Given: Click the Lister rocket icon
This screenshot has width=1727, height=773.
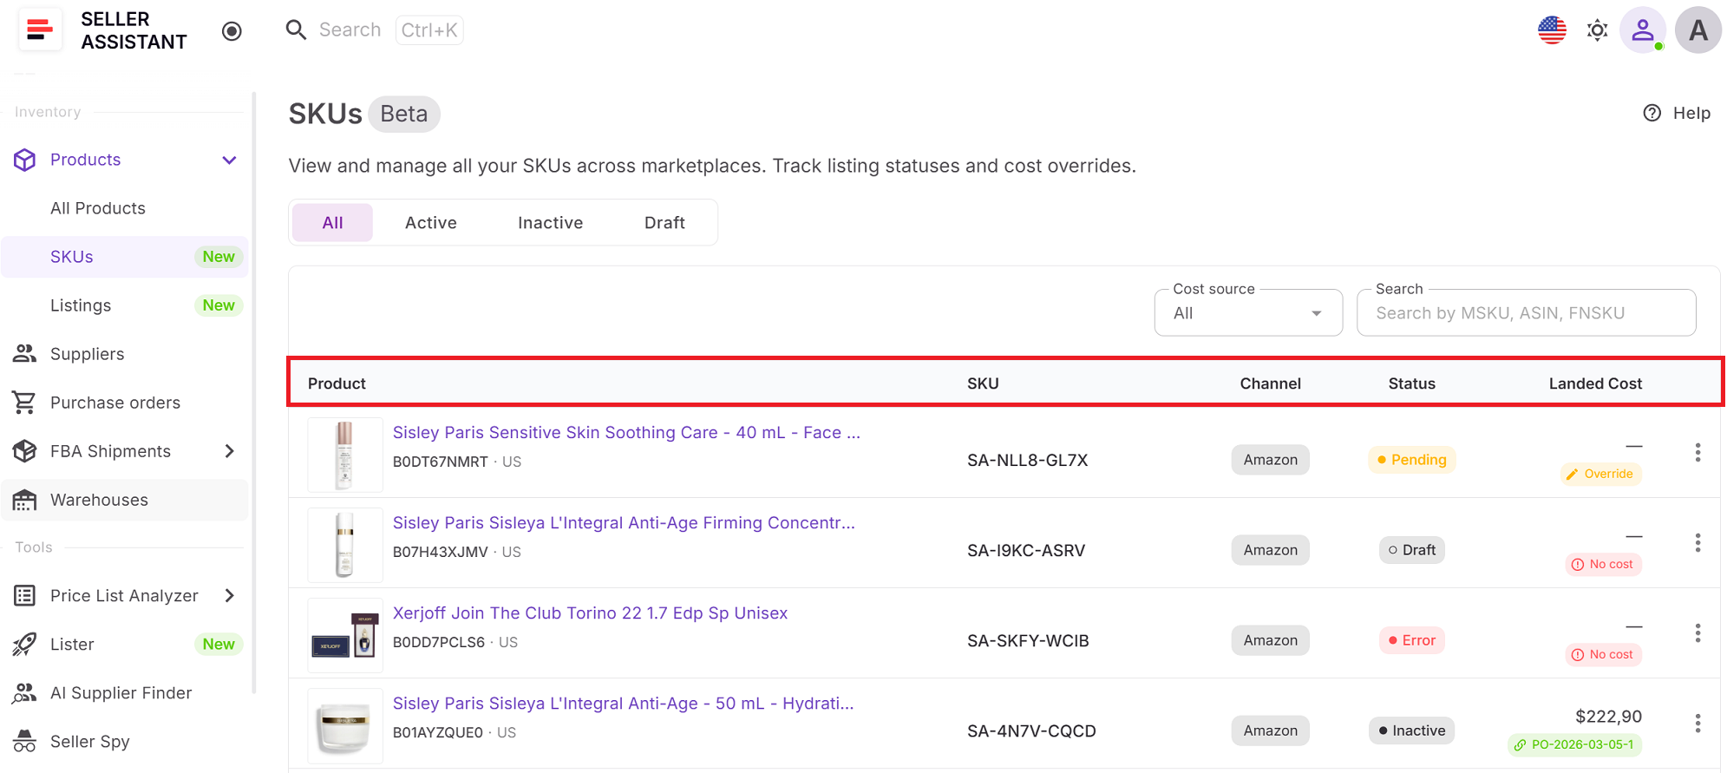Looking at the screenshot, I should click(x=24, y=645).
